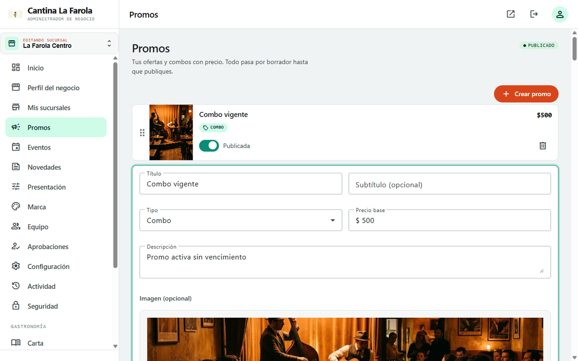Click the PUBLICADO status badge
This screenshot has height=361, width=578.
[539, 45]
